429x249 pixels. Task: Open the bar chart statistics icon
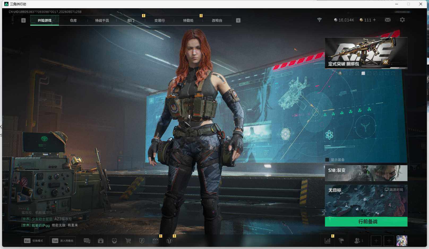pos(328,241)
